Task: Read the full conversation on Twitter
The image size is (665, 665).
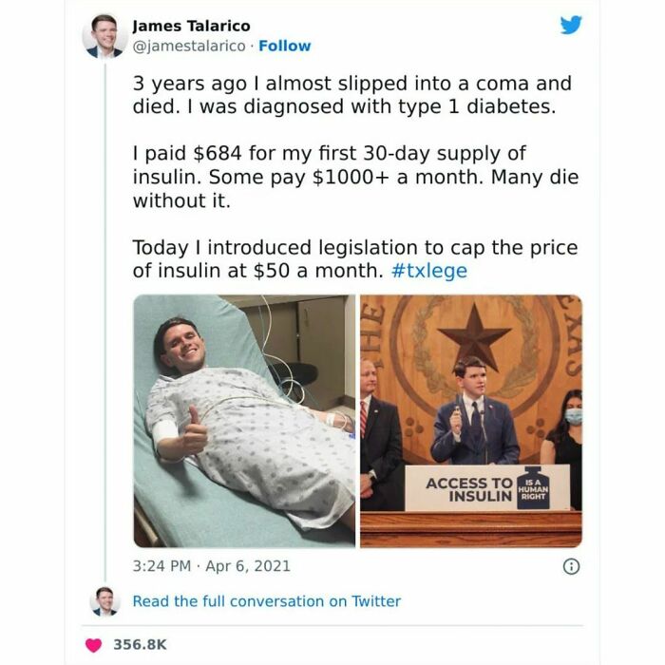Action: click(266, 601)
